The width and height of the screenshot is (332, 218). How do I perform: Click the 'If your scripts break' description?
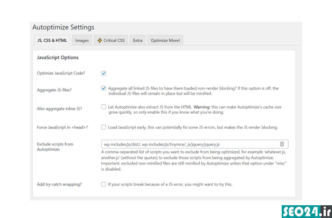point(170,184)
